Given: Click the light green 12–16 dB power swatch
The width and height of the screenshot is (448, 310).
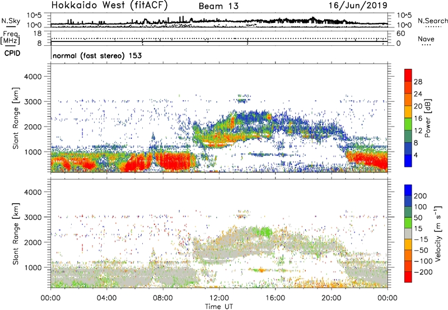Looking at the screenshot, I should click(408, 124).
